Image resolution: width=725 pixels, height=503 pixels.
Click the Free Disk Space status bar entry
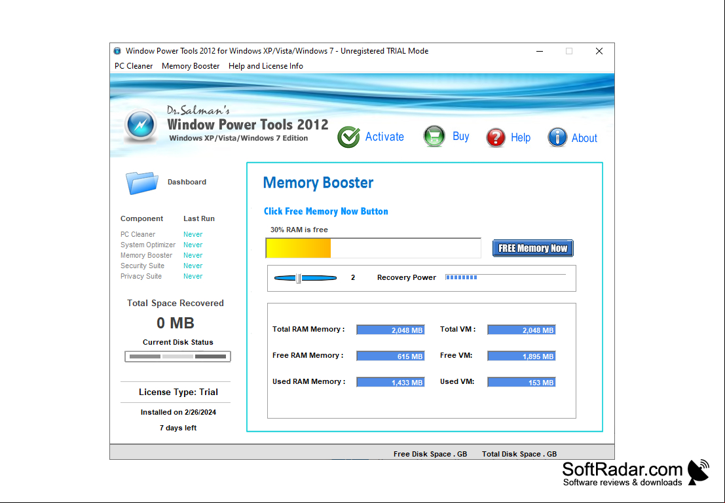[430, 454]
